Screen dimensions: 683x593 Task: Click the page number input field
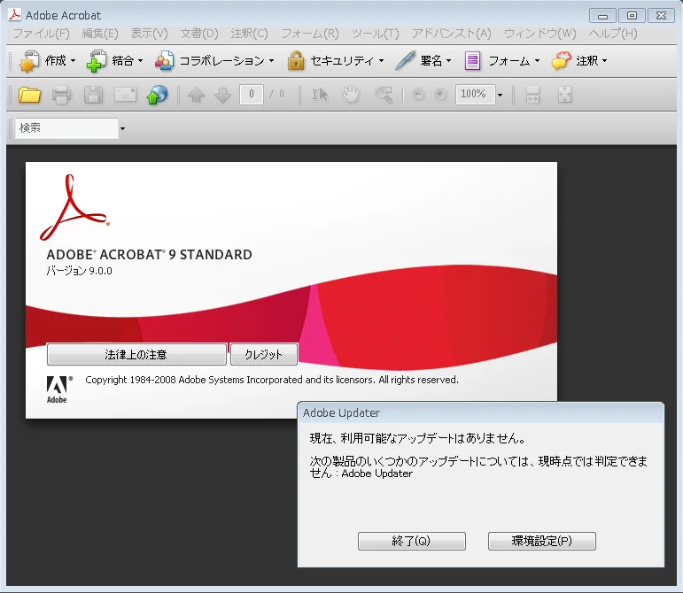click(252, 94)
